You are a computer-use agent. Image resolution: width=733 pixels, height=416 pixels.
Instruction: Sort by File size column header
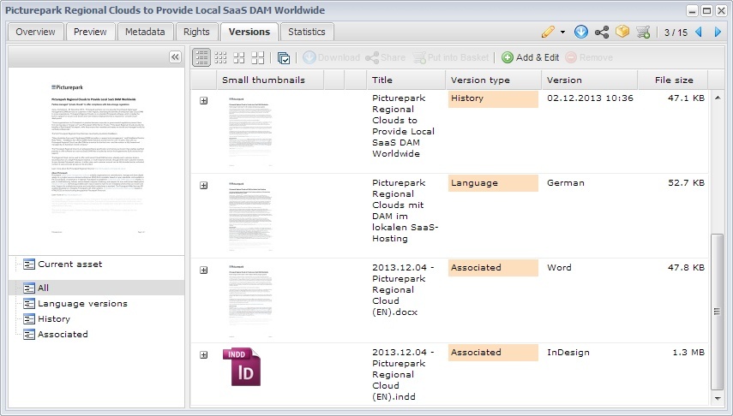coord(673,80)
